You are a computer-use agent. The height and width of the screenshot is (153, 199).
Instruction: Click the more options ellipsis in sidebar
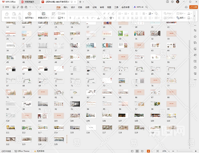pos(195,80)
